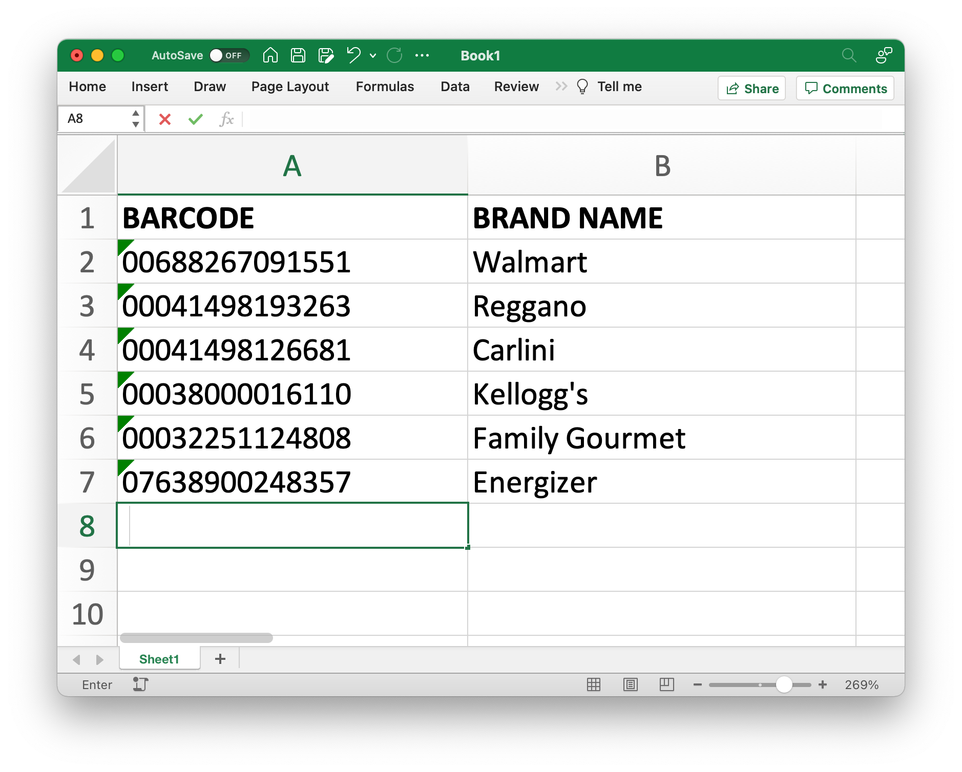Select cell with barcode 00688267091551
Image resolution: width=962 pixels, height=772 pixels.
pyautogui.click(x=292, y=262)
